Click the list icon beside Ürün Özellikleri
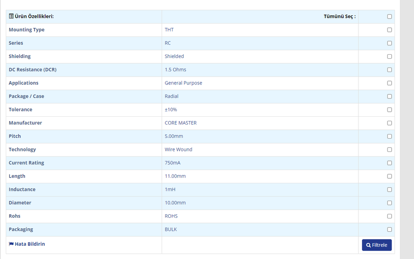This screenshot has height=259, width=414. [x=11, y=16]
